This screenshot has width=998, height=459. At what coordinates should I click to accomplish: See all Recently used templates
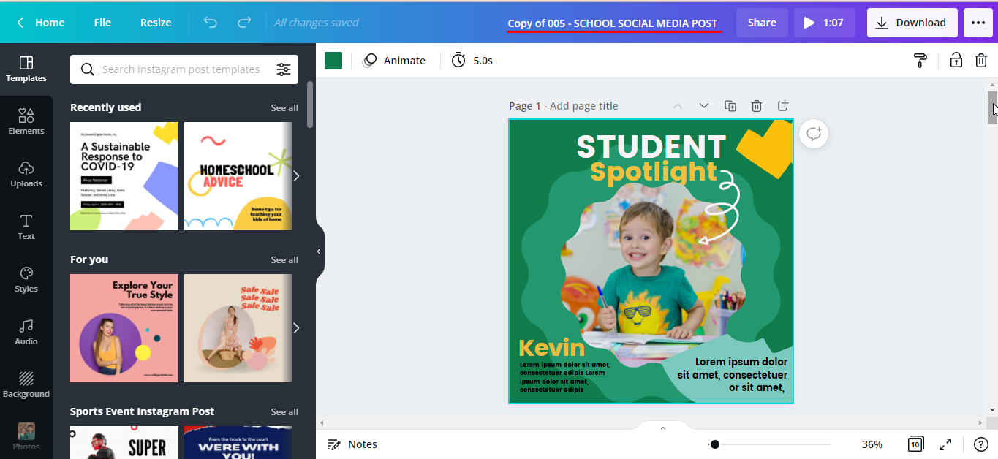pyautogui.click(x=284, y=107)
